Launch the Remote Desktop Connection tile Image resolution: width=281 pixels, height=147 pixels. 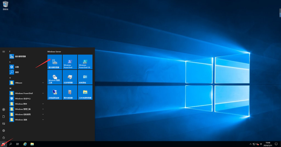55,92
